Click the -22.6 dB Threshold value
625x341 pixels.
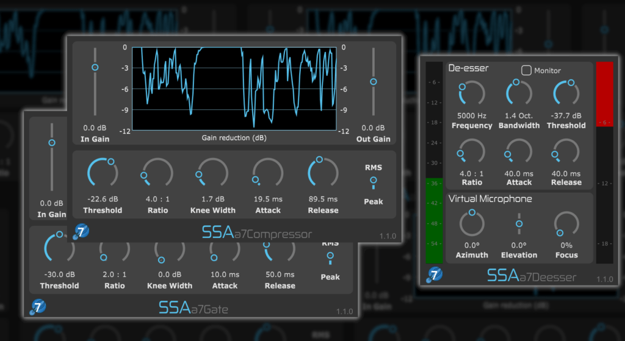[103, 199]
